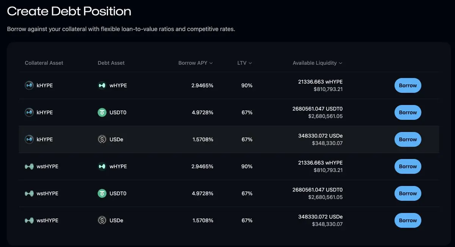Click the USDe icon in the third row
The image size is (455, 247).
(x=102, y=139)
